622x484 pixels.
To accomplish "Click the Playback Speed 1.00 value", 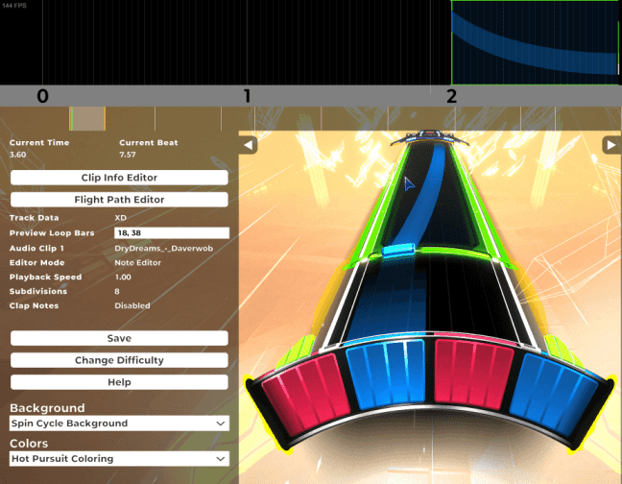I will [x=123, y=277].
